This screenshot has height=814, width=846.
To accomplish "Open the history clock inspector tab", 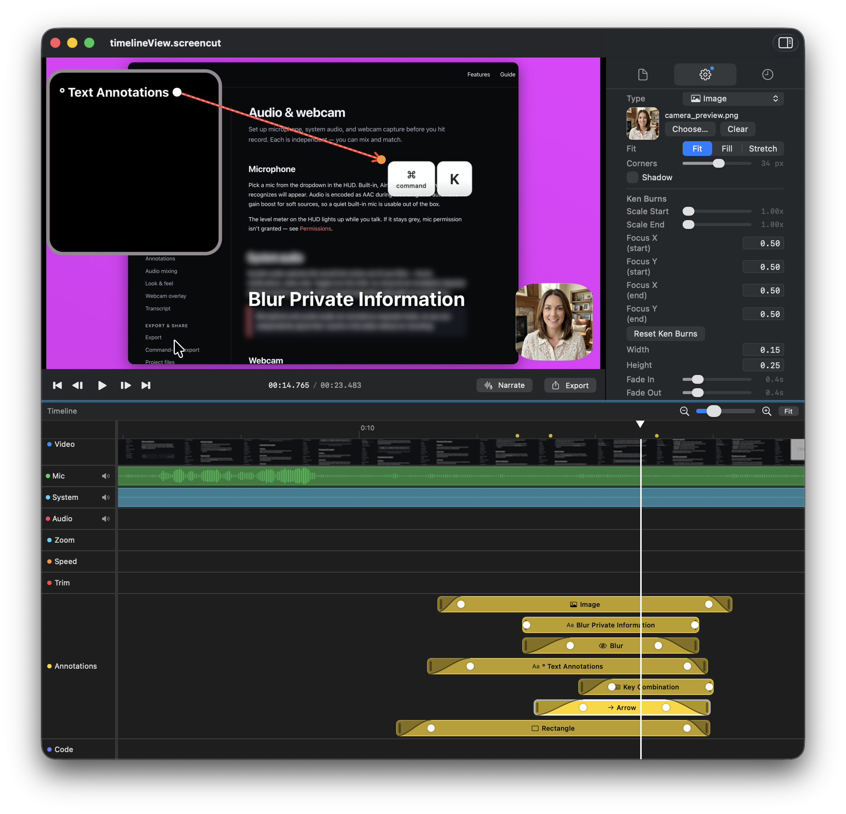I will (767, 74).
